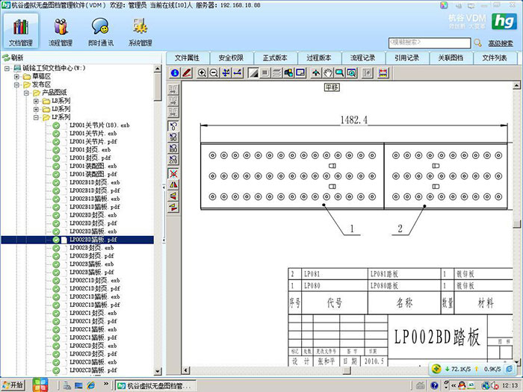
Task: Click the zoom out magnifier icon
Action: pyautogui.click(x=214, y=72)
